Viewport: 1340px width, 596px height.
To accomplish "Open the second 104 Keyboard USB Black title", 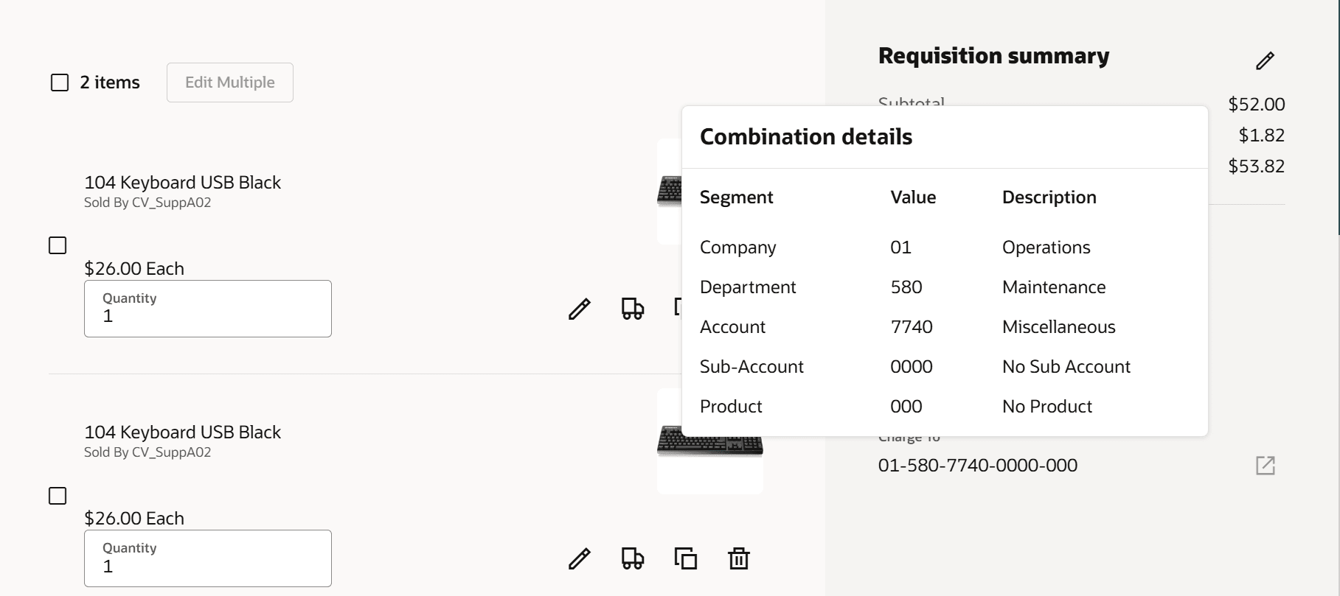I will point(182,432).
